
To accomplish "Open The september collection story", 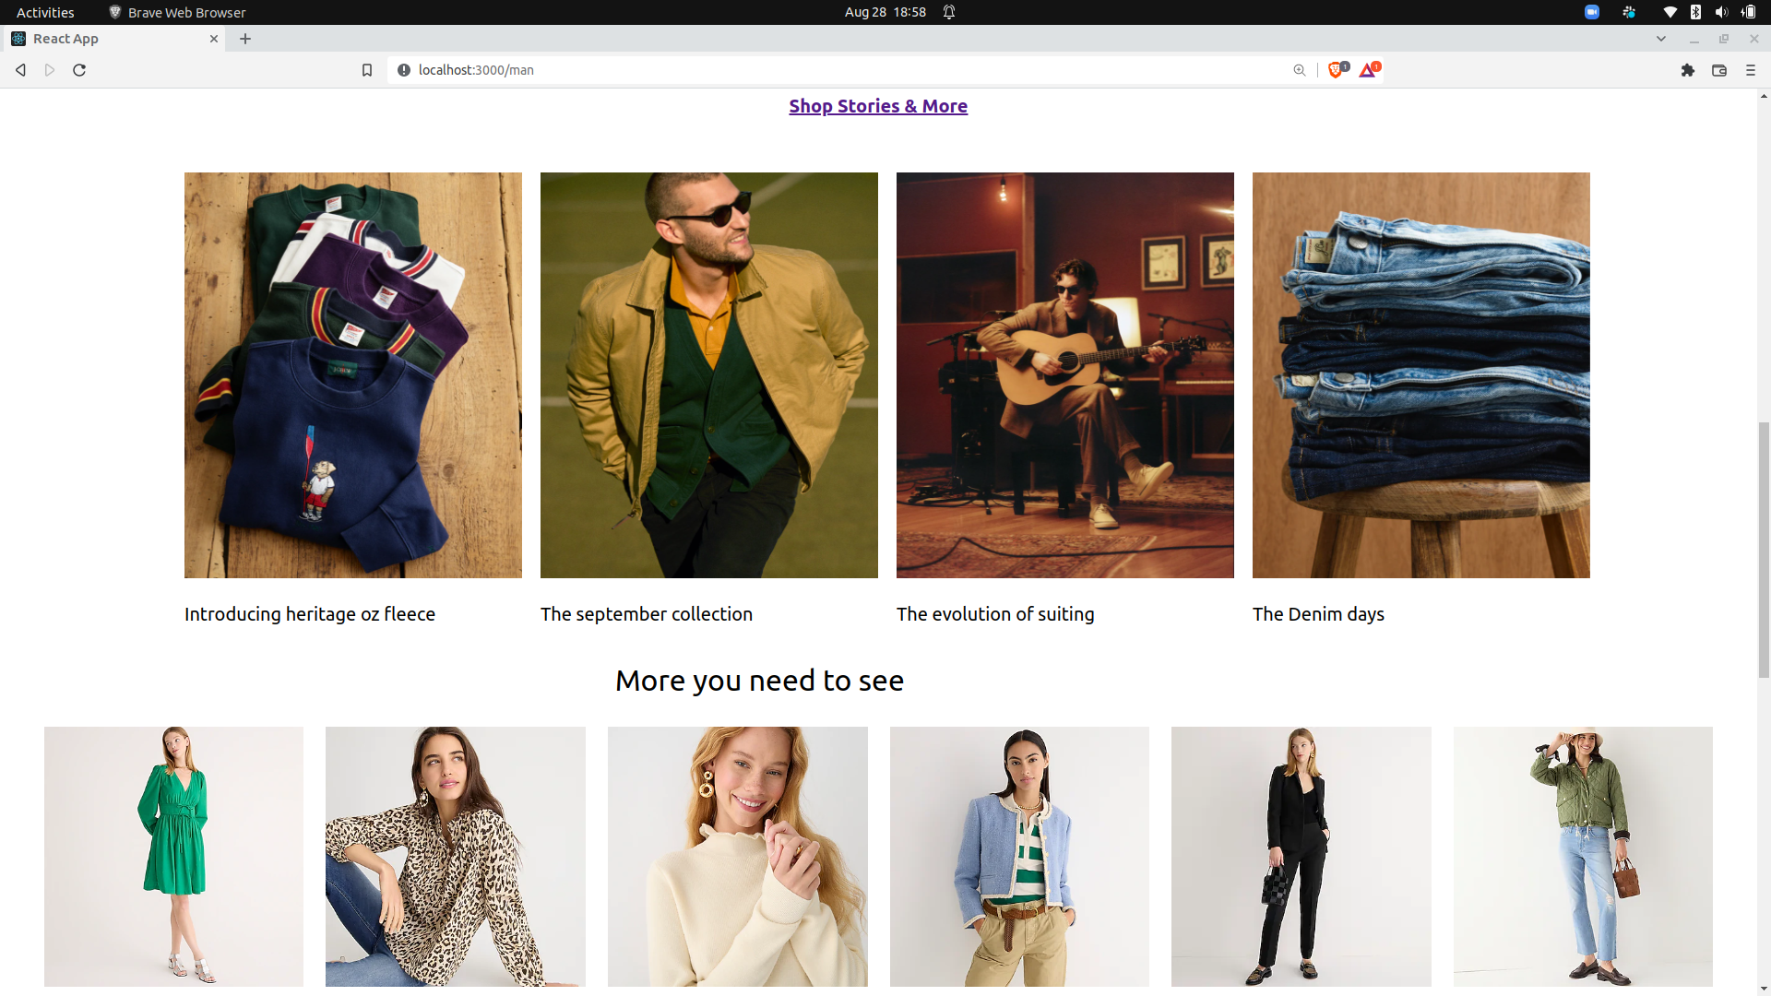I will click(708, 375).
